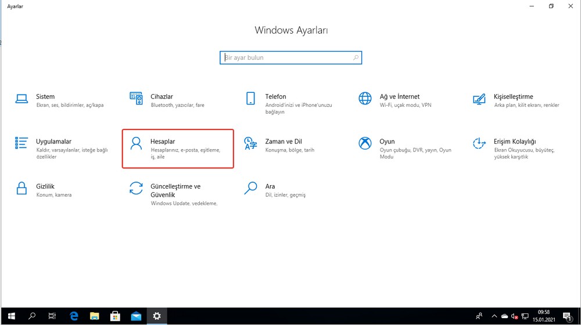Image resolution: width=581 pixels, height=325 pixels.
Task: Click the Oyun Xbox icon
Action: 365,143
